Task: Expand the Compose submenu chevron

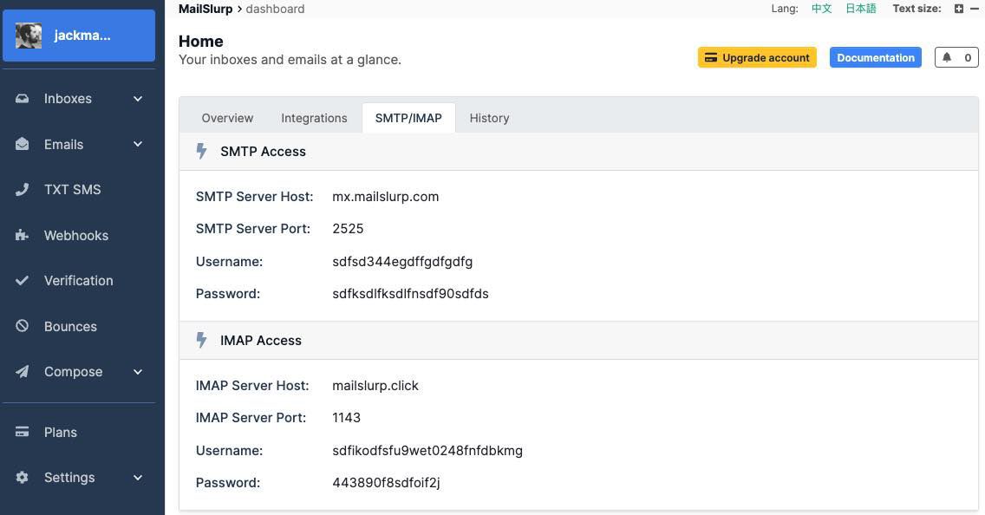Action: (x=138, y=372)
